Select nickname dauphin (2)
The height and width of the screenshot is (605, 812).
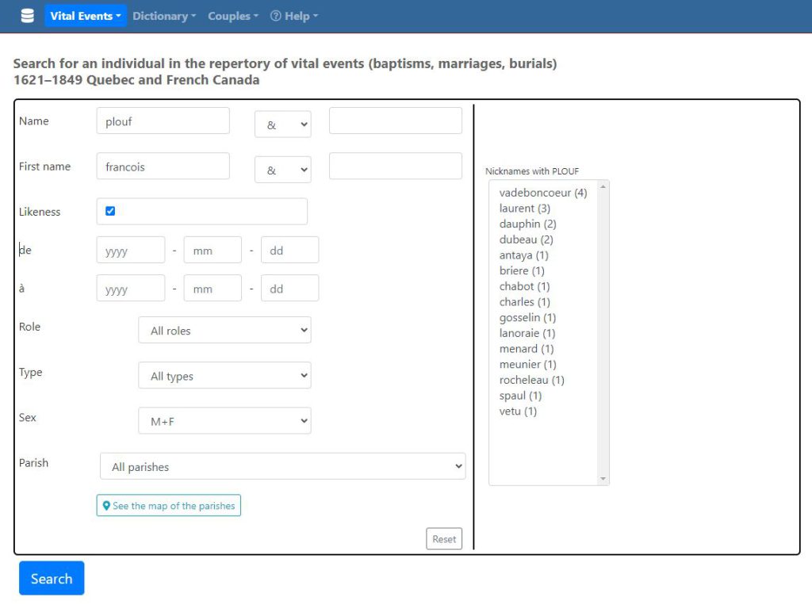[x=527, y=224]
